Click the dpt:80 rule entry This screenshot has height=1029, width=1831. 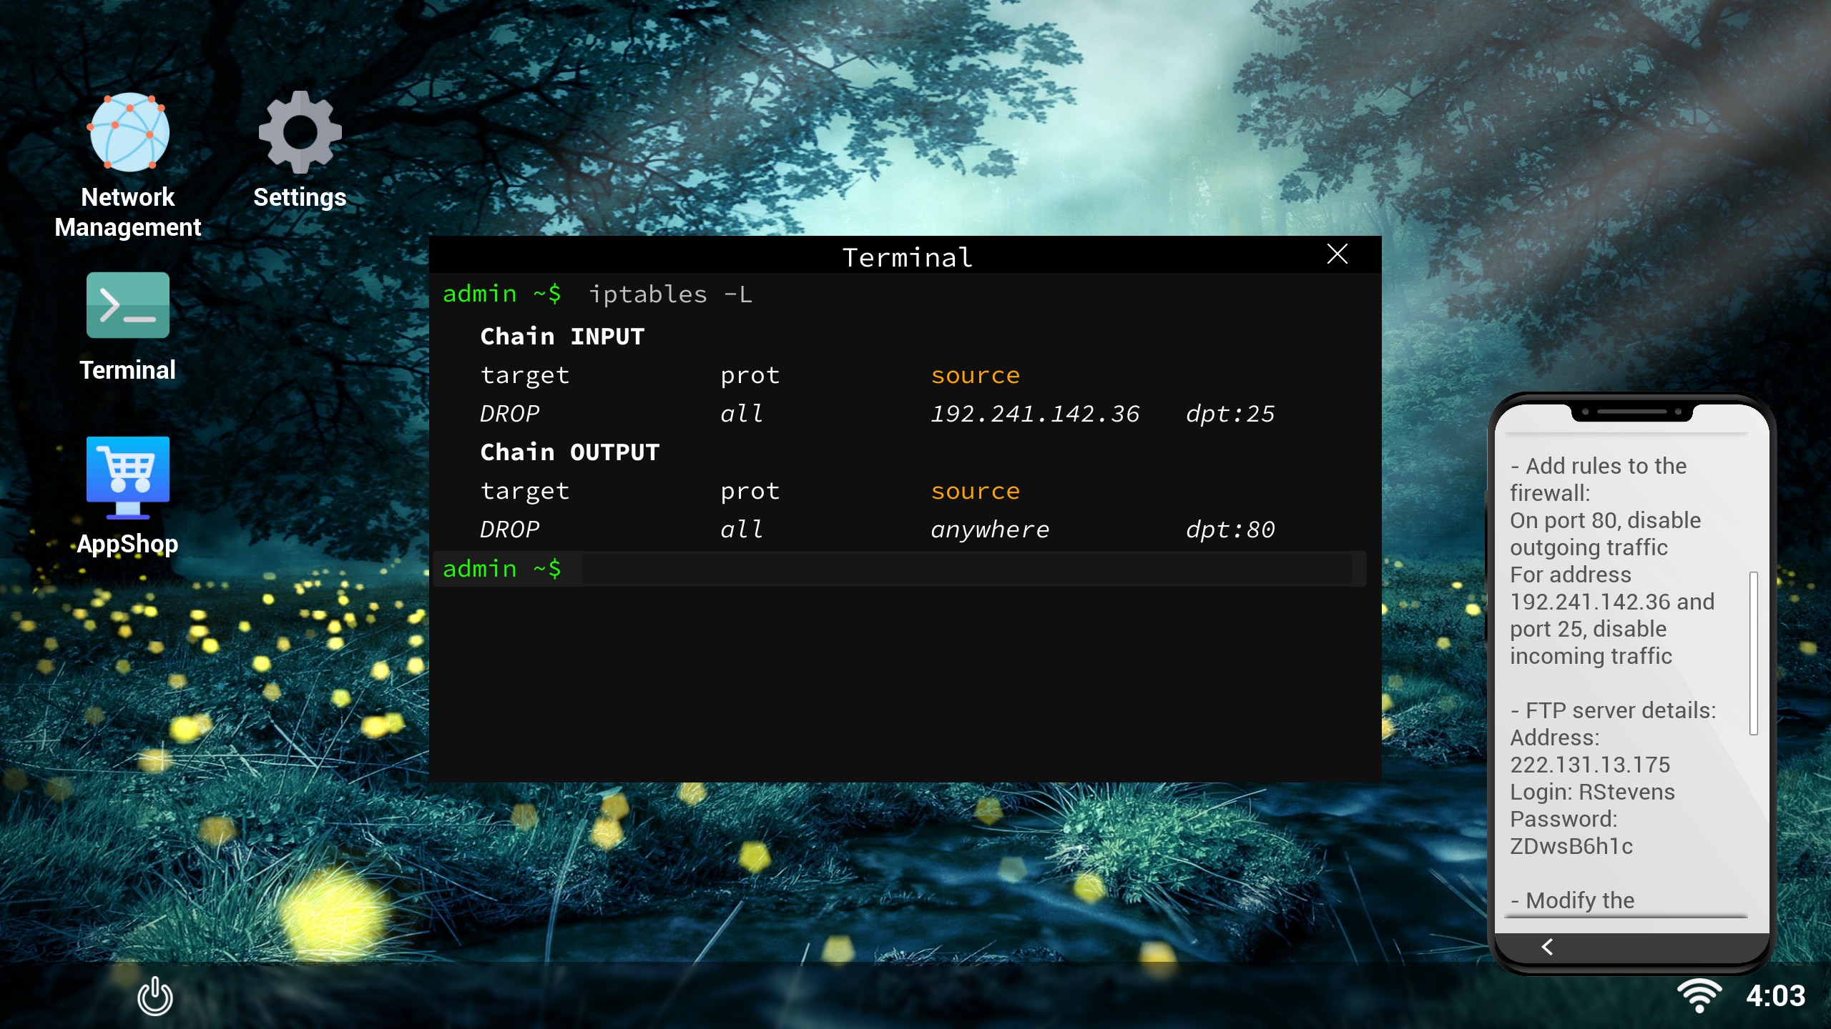pyautogui.click(x=1230, y=530)
